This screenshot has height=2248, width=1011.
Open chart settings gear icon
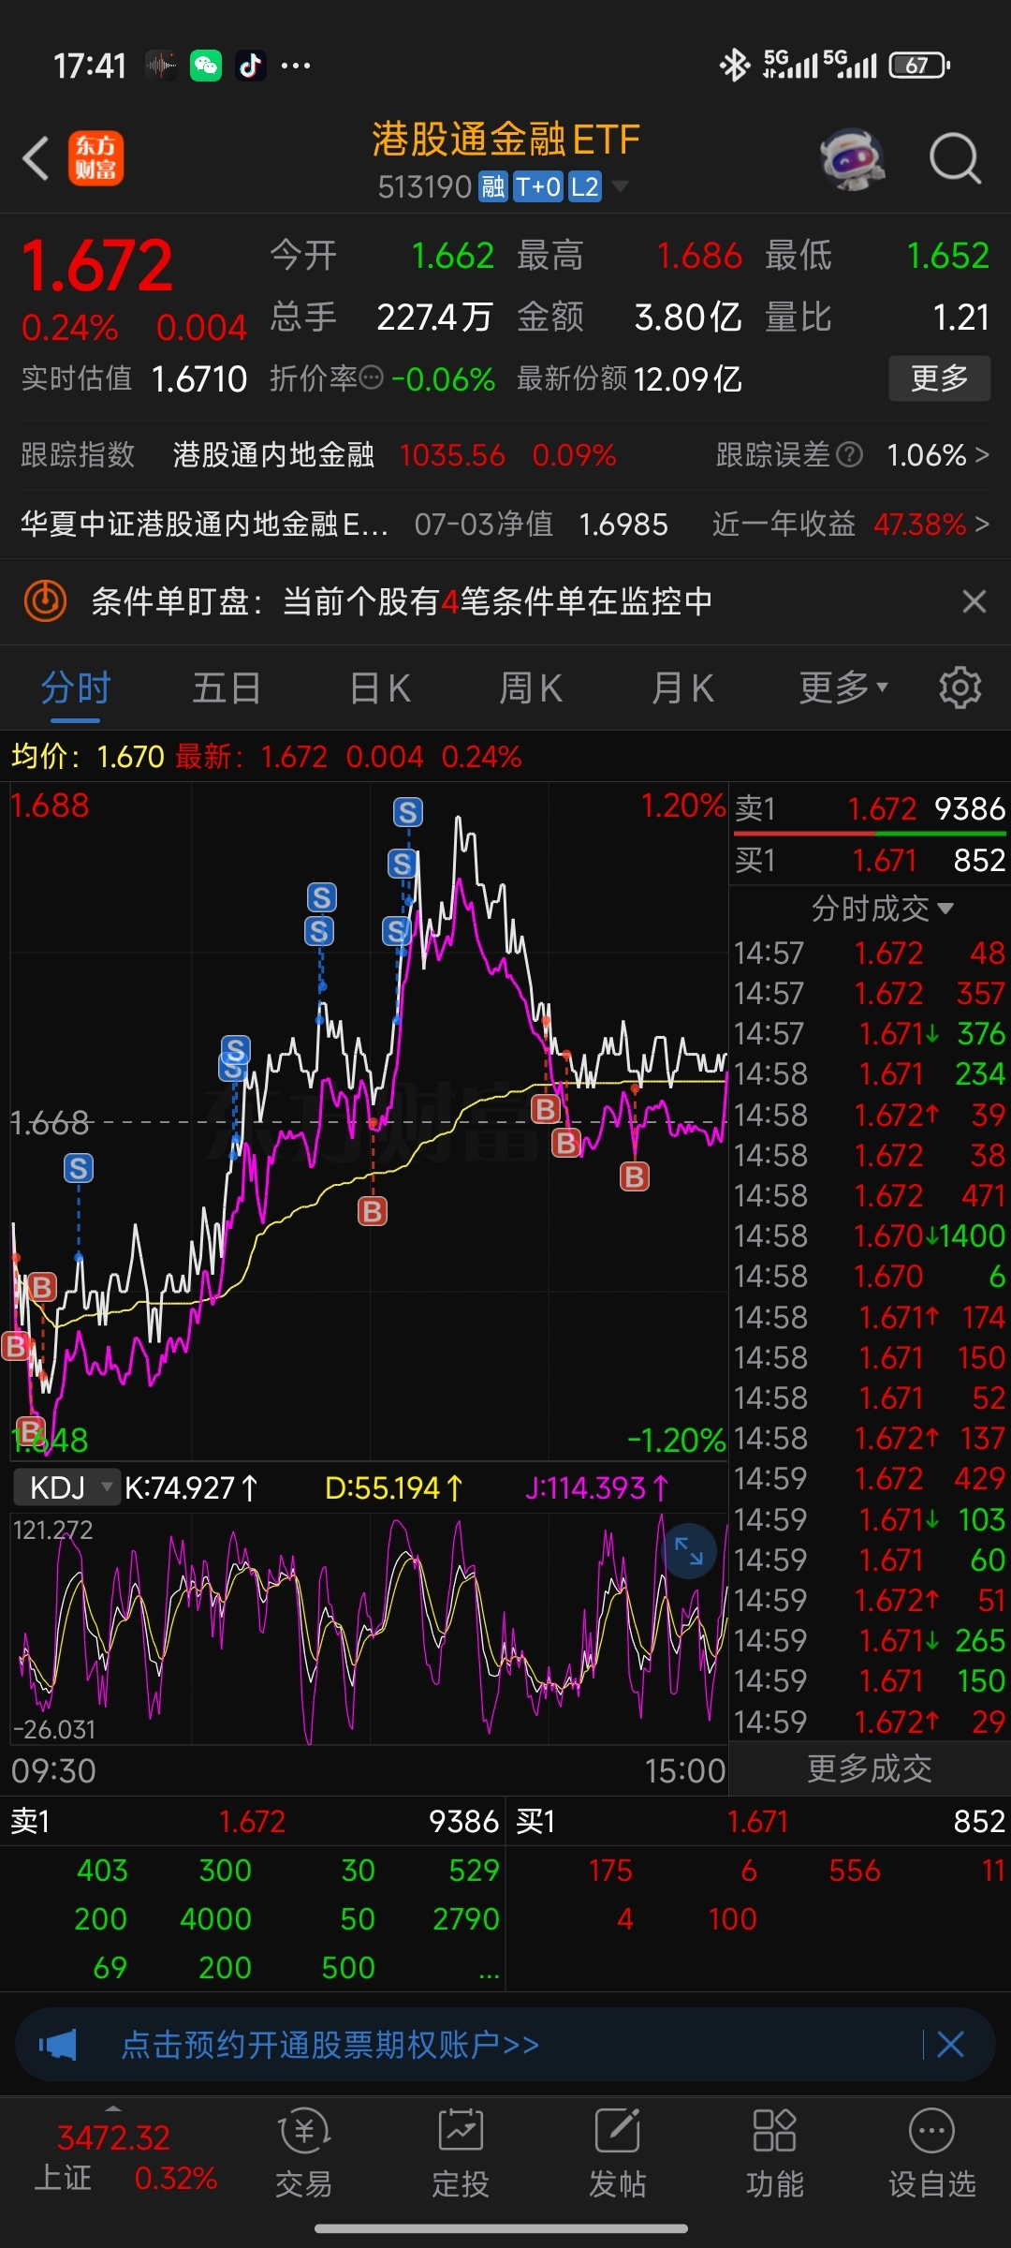pos(960,688)
